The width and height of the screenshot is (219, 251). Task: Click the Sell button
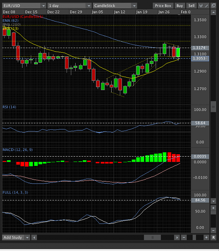[191, 6]
